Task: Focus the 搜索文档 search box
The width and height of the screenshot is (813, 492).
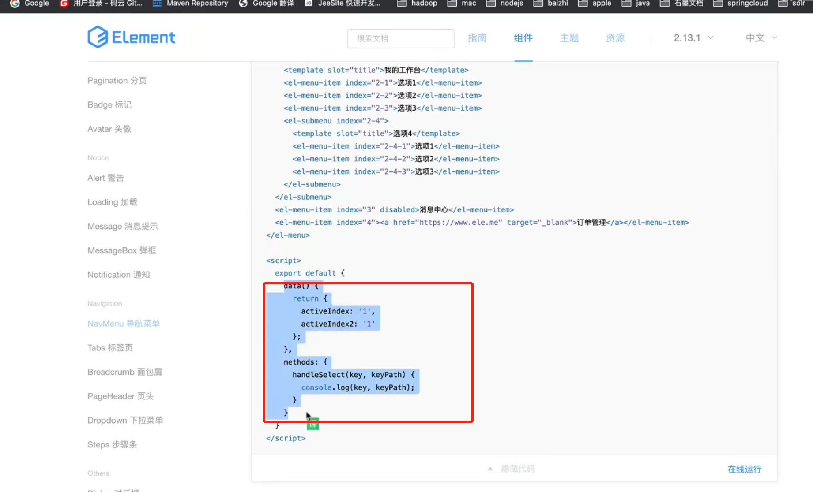Action: pyautogui.click(x=401, y=38)
